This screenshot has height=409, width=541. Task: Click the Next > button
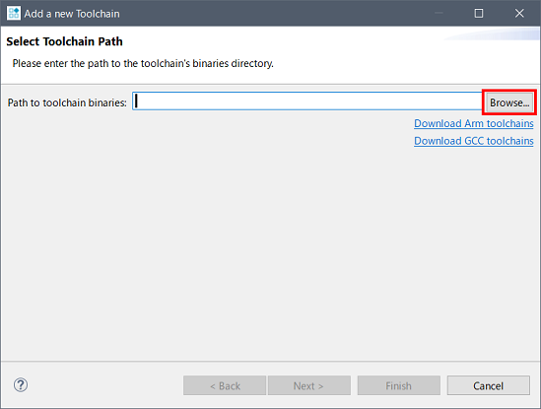(x=309, y=385)
